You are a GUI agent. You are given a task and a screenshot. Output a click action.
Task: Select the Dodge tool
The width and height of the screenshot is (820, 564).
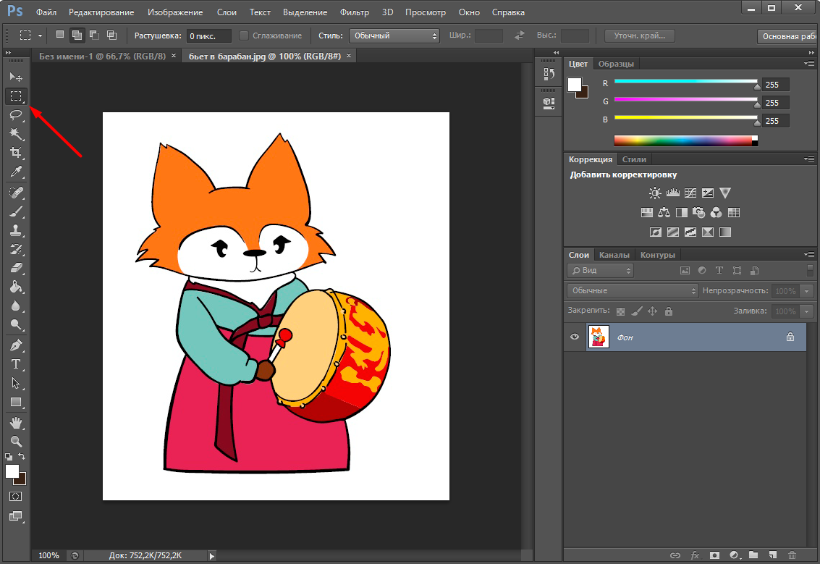click(x=16, y=324)
